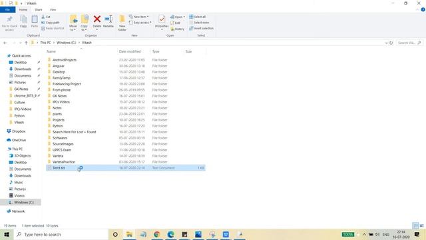The height and width of the screenshot is (240, 426).
Task: Click the Delete red X icon
Action: [x=97, y=19]
